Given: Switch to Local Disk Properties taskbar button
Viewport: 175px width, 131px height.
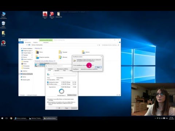Looking at the screenshot, I should (35, 118).
